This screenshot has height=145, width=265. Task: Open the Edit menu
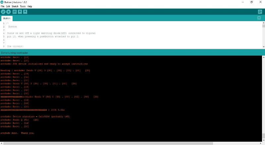(x=8, y=6)
